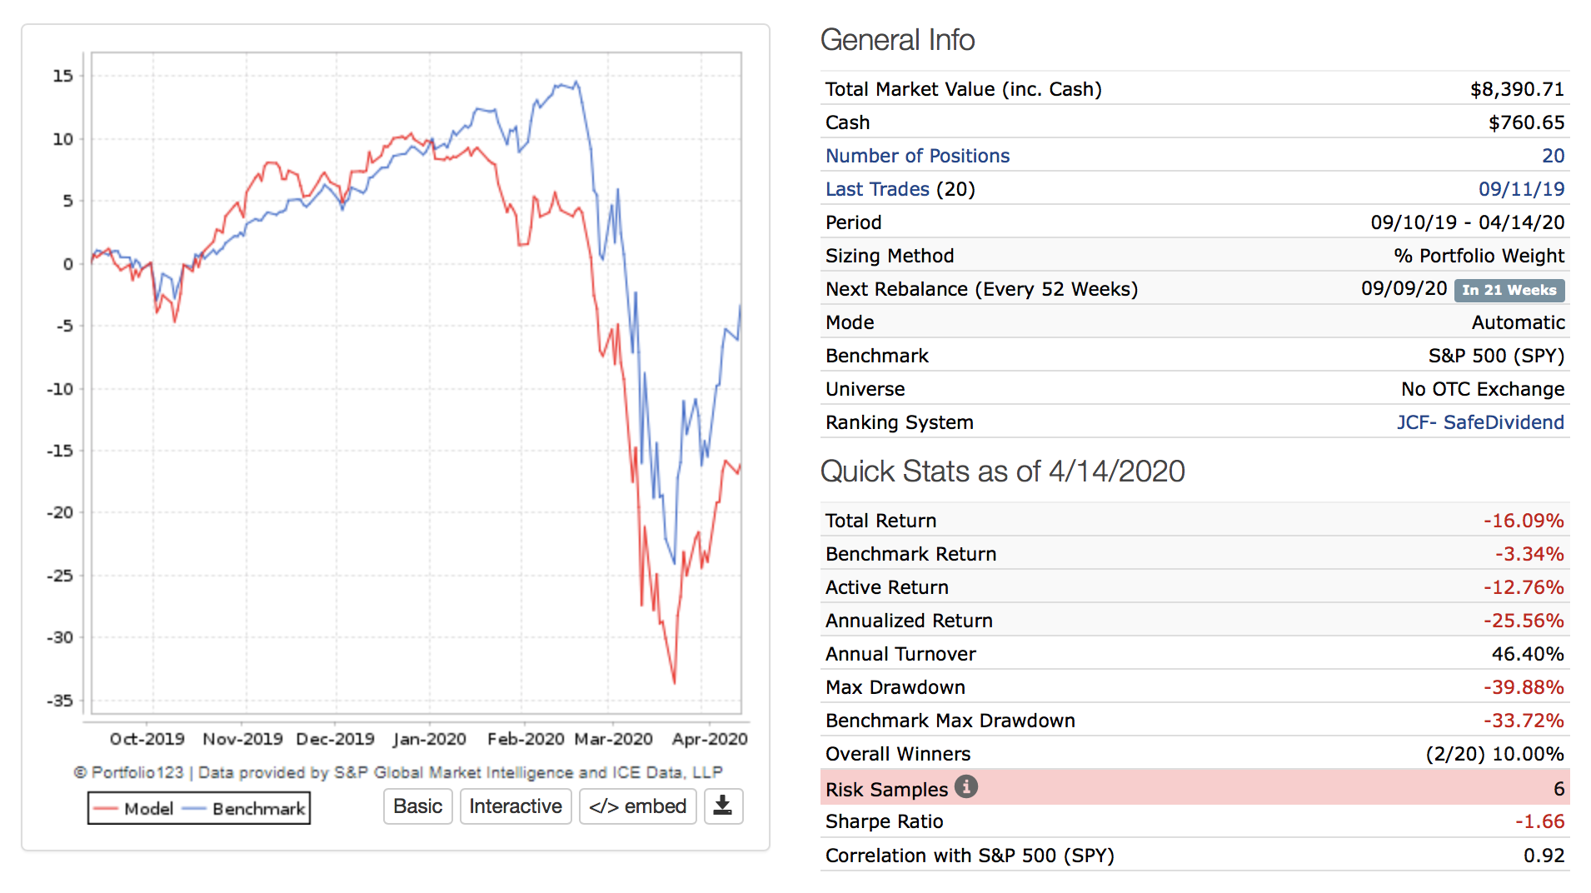Click the Max Drawdown percentage
Screen dimensions: 1591x893
point(1523,687)
